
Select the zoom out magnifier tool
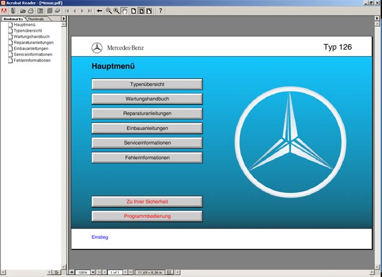point(109,11)
